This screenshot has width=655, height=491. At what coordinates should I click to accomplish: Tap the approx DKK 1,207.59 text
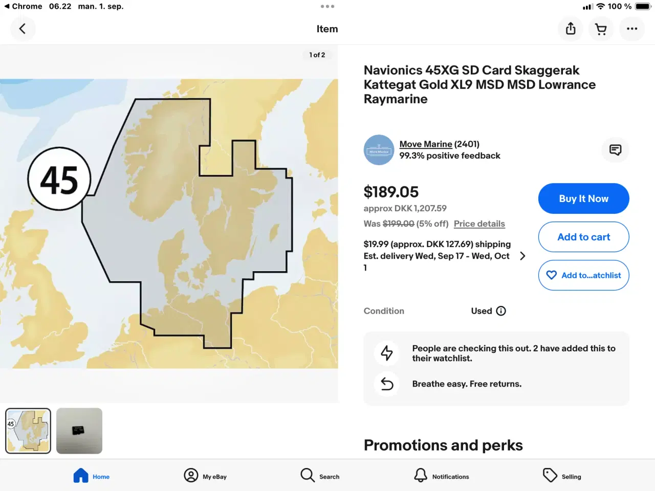(405, 208)
